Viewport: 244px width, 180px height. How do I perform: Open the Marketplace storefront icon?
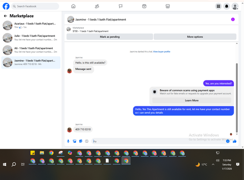coord(168,6)
